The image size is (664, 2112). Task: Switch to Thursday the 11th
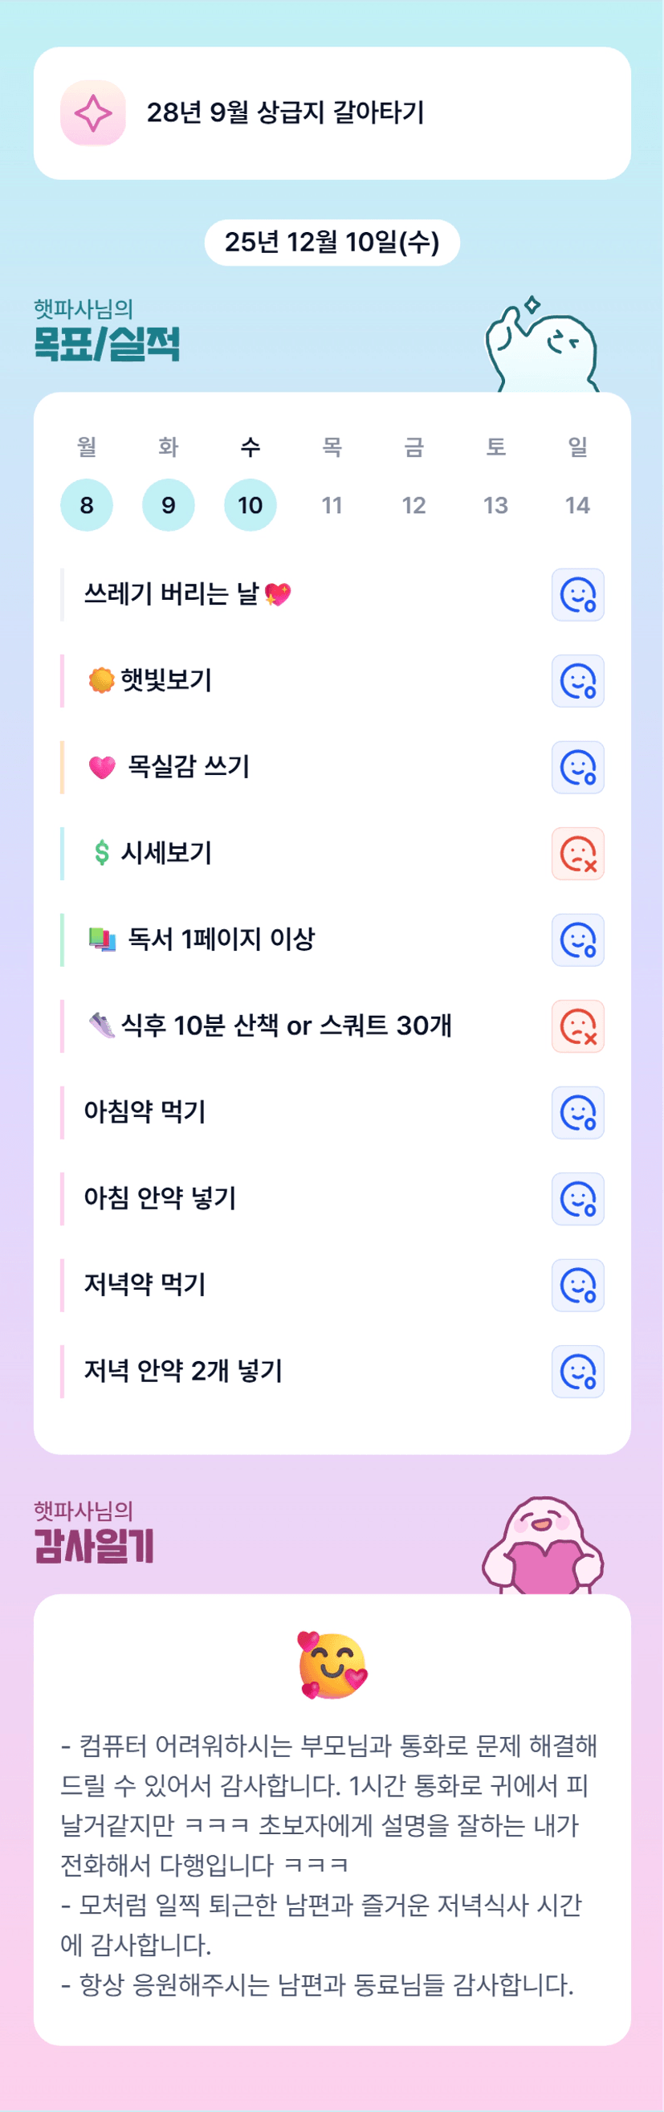pos(332,505)
